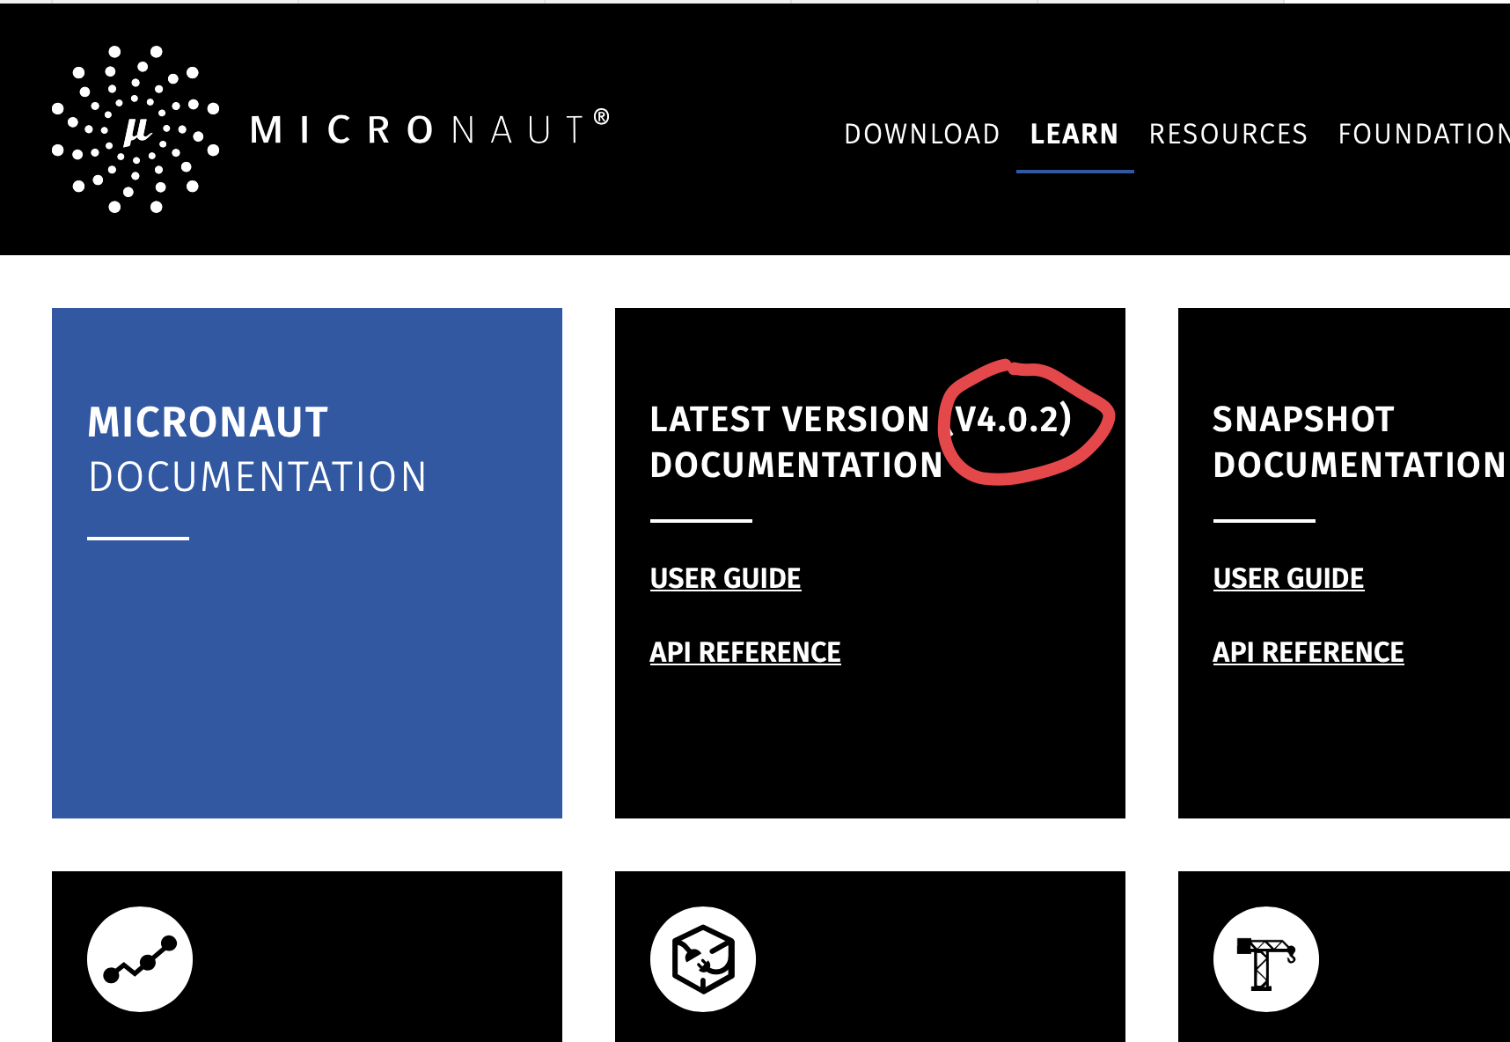Click the registered trademark symbol beside MICRONAUT
Viewport: 1510px width, 1042px height.
pyautogui.click(x=604, y=114)
